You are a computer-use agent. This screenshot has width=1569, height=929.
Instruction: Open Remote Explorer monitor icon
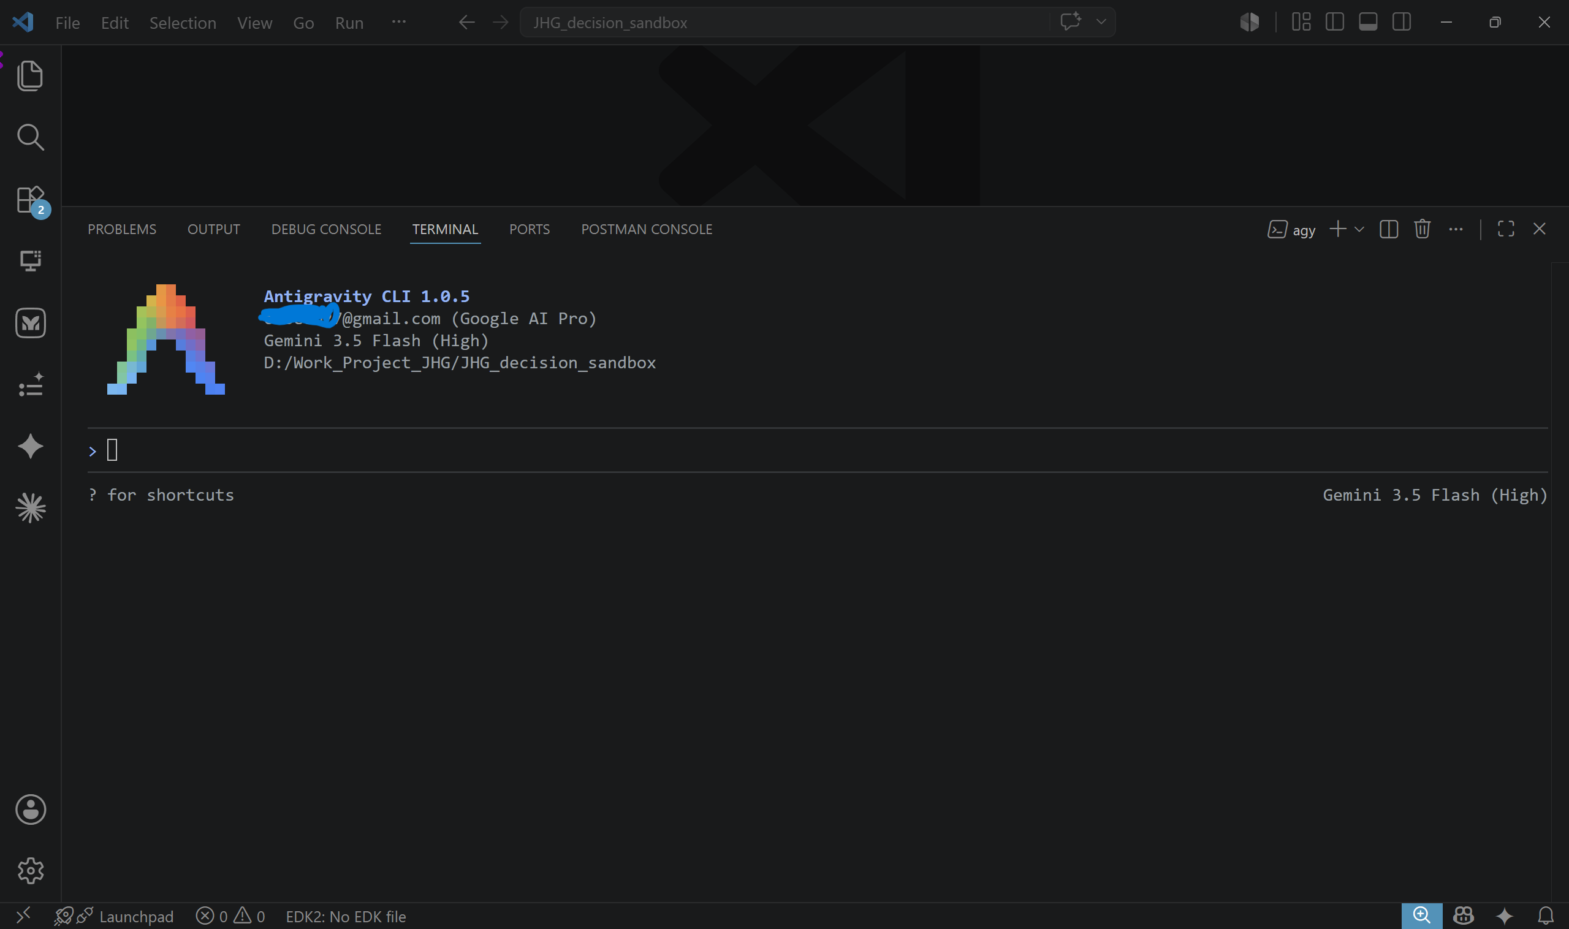(30, 260)
